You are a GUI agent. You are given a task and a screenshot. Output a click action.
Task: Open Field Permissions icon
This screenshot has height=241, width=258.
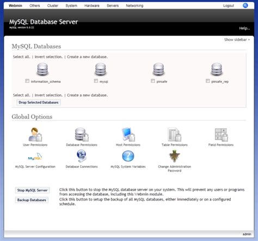pyautogui.click(x=221, y=135)
